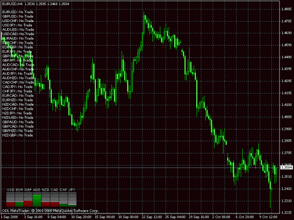Click the 1.3805 price axis label
Image resolution: width=294 pixels, height=220 pixels.
[x=286, y=141]
